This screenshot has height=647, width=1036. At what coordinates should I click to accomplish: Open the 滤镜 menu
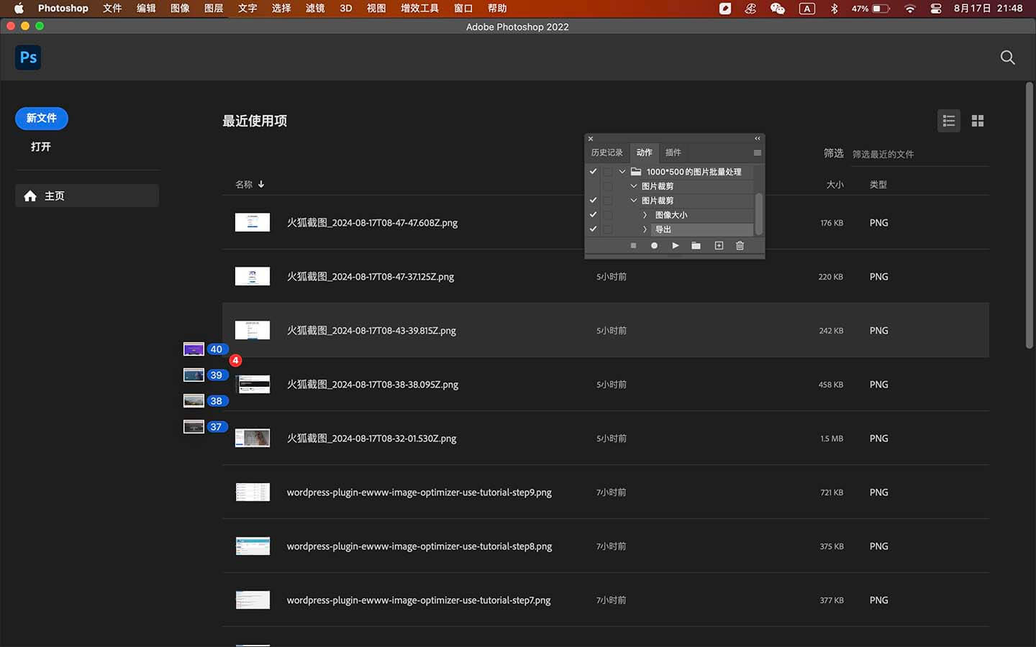pyautogui.click(x=315, y=8)
